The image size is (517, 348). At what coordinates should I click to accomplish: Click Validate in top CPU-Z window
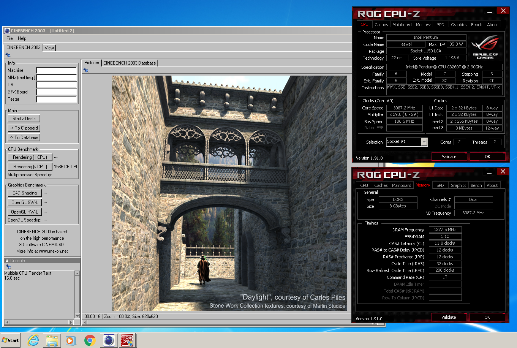[x=449, y=157]
